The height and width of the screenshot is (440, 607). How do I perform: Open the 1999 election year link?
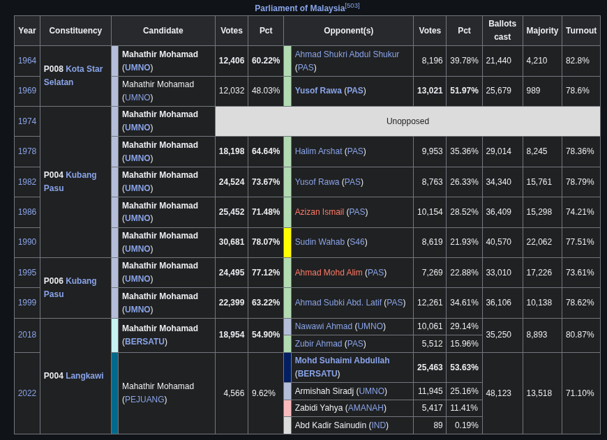click(27, 303)
